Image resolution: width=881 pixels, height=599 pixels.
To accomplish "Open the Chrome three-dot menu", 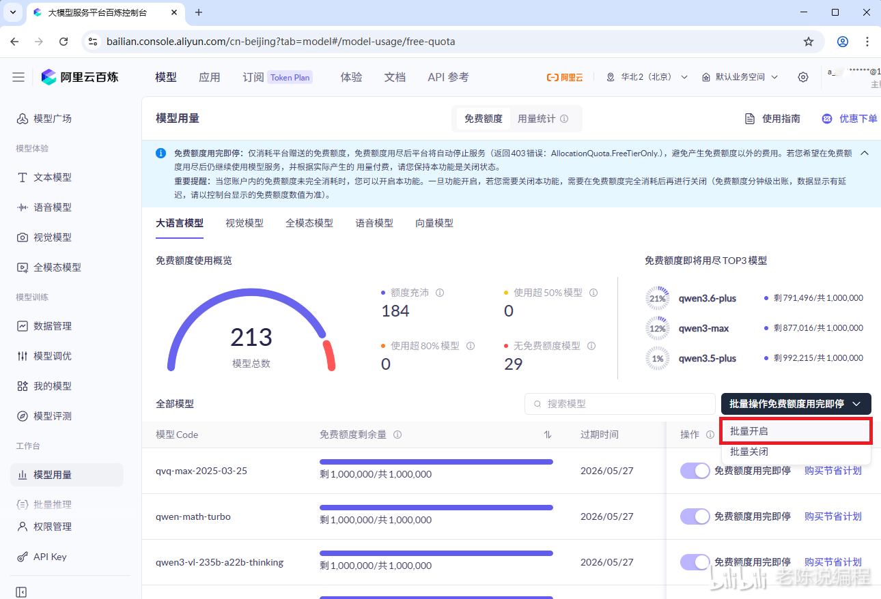I will coord(867,42).
